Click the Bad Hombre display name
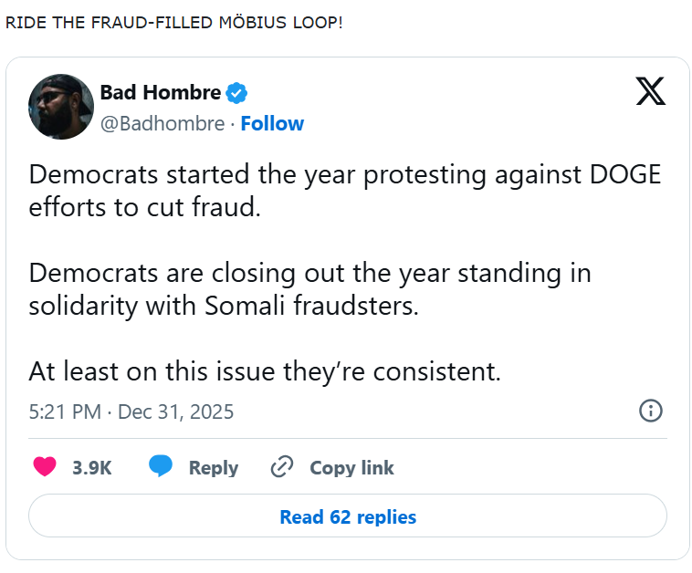Viewport: 692px width, 573px height. coord(160,93)
